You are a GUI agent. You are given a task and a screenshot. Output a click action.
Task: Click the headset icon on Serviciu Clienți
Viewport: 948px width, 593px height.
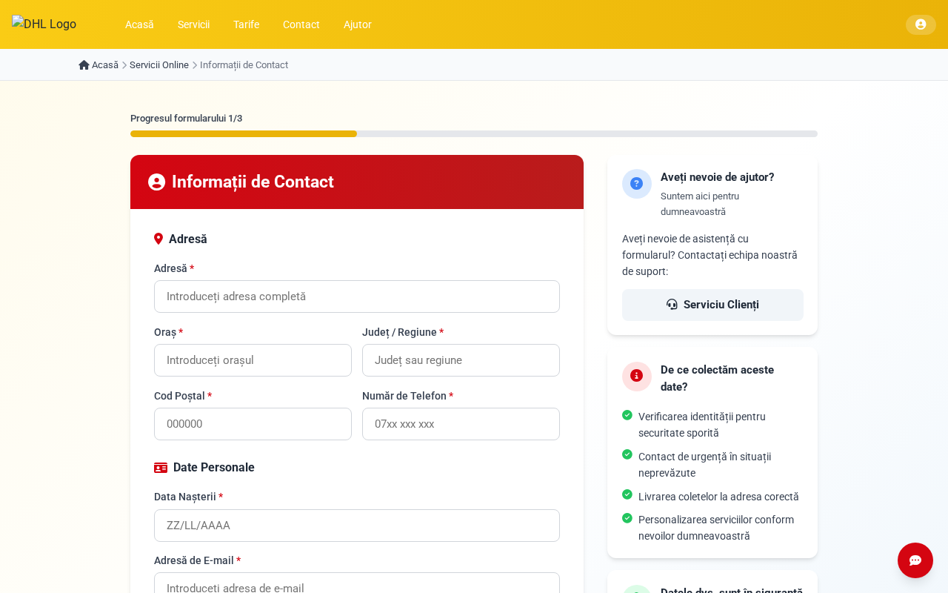click(x=672, y=305)
